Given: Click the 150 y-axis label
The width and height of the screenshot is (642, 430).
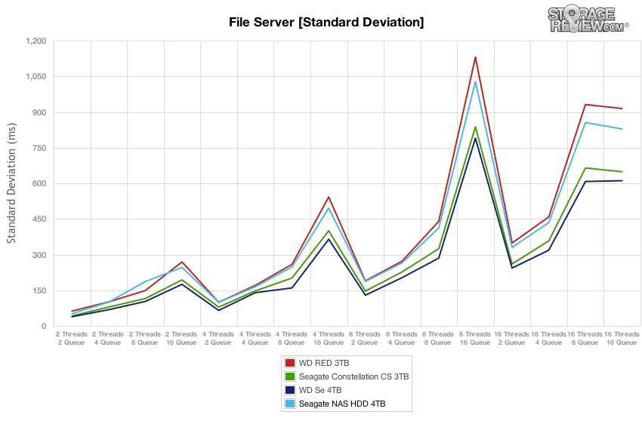Looking at the screenshot, I should tap(39, 290).
